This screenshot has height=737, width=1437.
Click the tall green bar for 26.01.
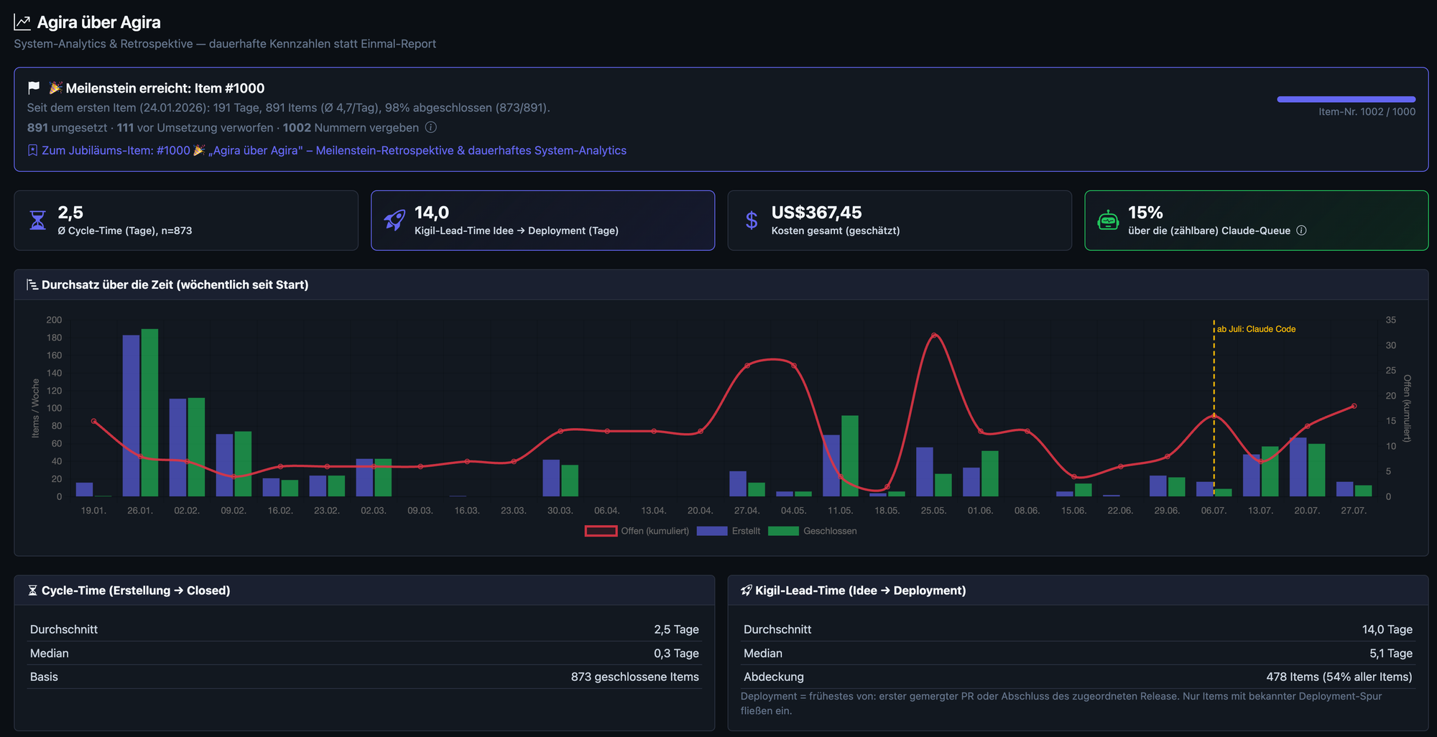149,412
